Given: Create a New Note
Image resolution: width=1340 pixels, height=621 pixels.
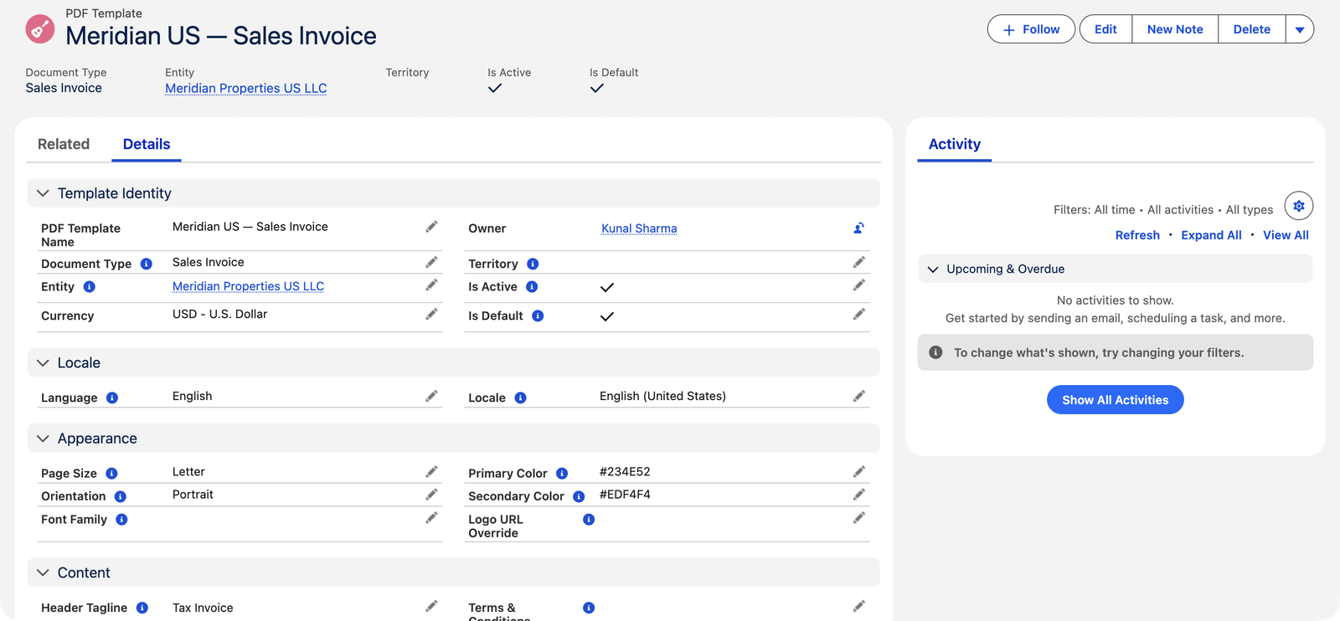Looking at the screenshot, I should [1175, 29].
